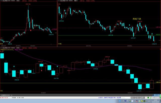Click panel menu icon beside bottom daily chart title
Screen dimensions: 161x103
pyautogui.click(x=1, y=48)
